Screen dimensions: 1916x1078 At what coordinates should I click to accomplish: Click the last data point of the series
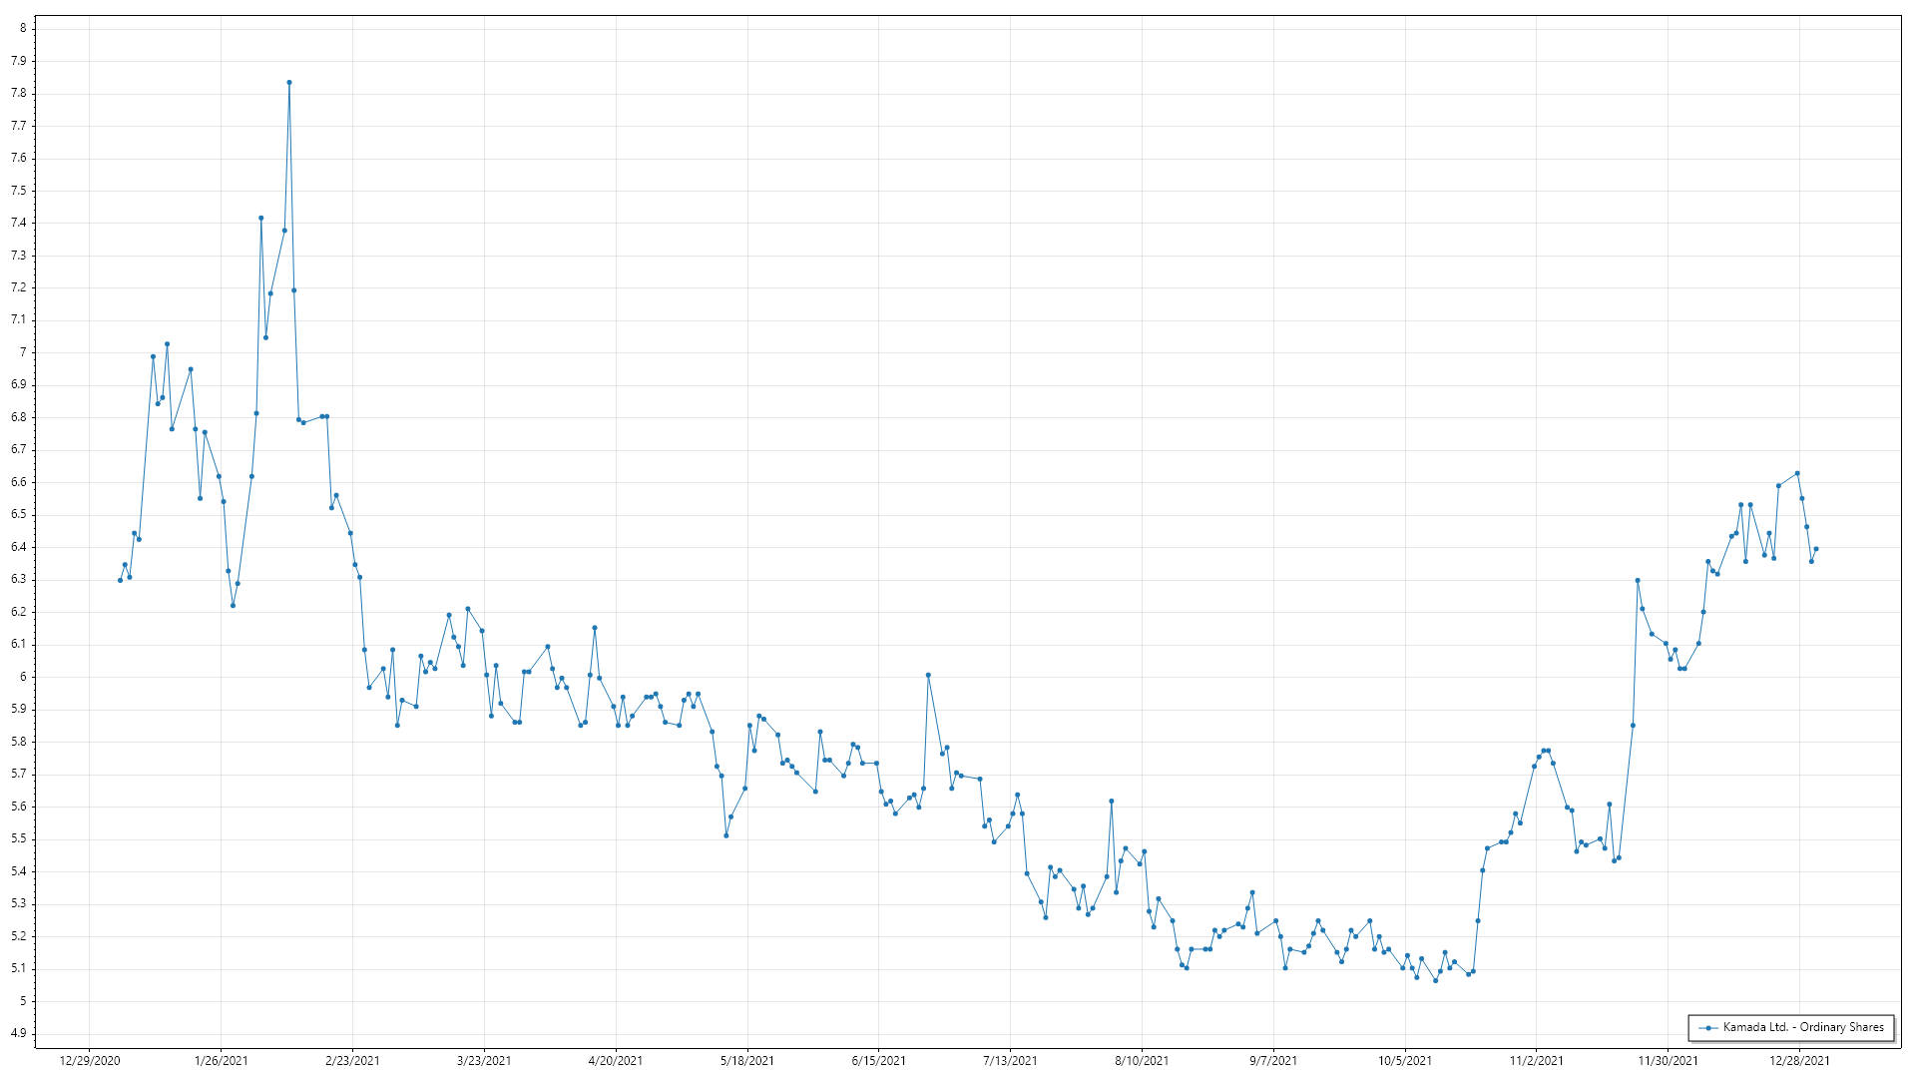coord(1816,549)
